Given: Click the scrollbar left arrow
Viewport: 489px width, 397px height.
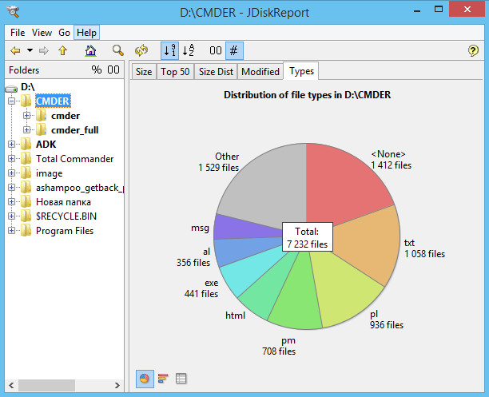Looking at the screenshot, I should pyautogui.click(x=11, y=386).
